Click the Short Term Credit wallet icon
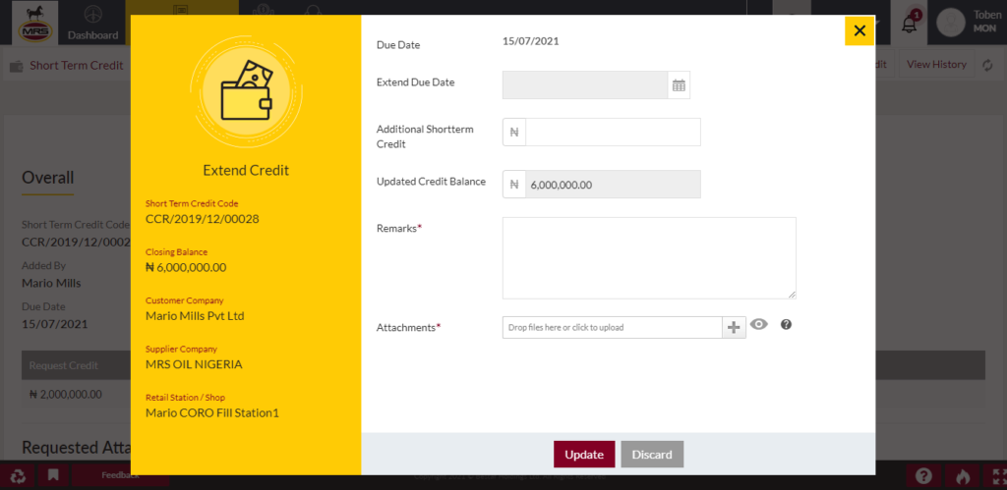 (x=16, y=66)
